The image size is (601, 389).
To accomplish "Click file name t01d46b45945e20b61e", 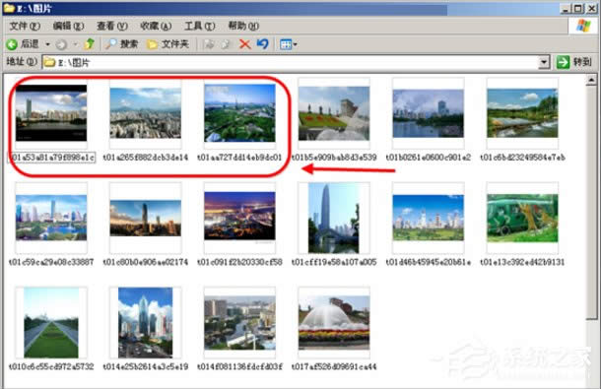I will point(429,262).
